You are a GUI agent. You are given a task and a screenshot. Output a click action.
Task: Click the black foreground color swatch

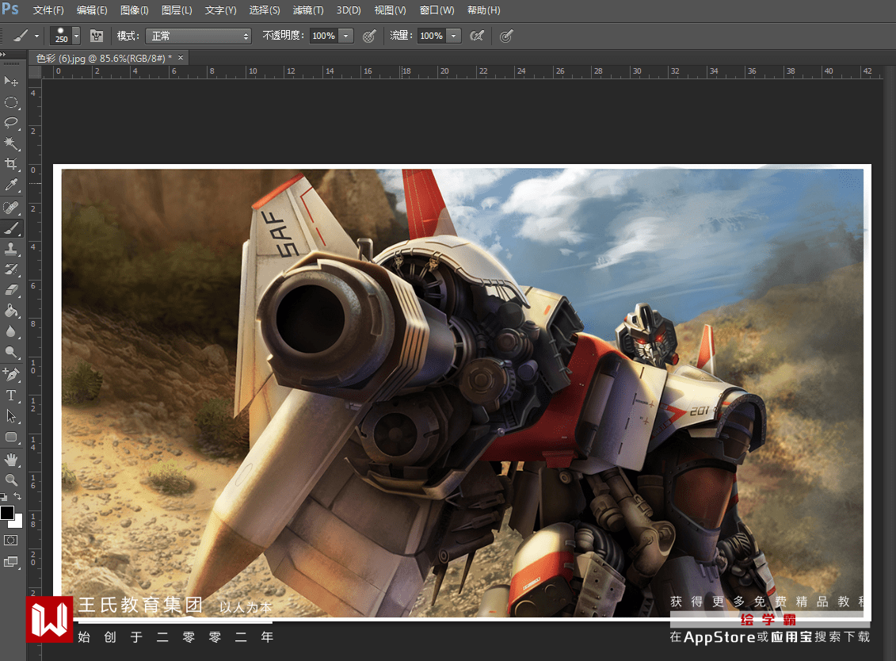7,512
